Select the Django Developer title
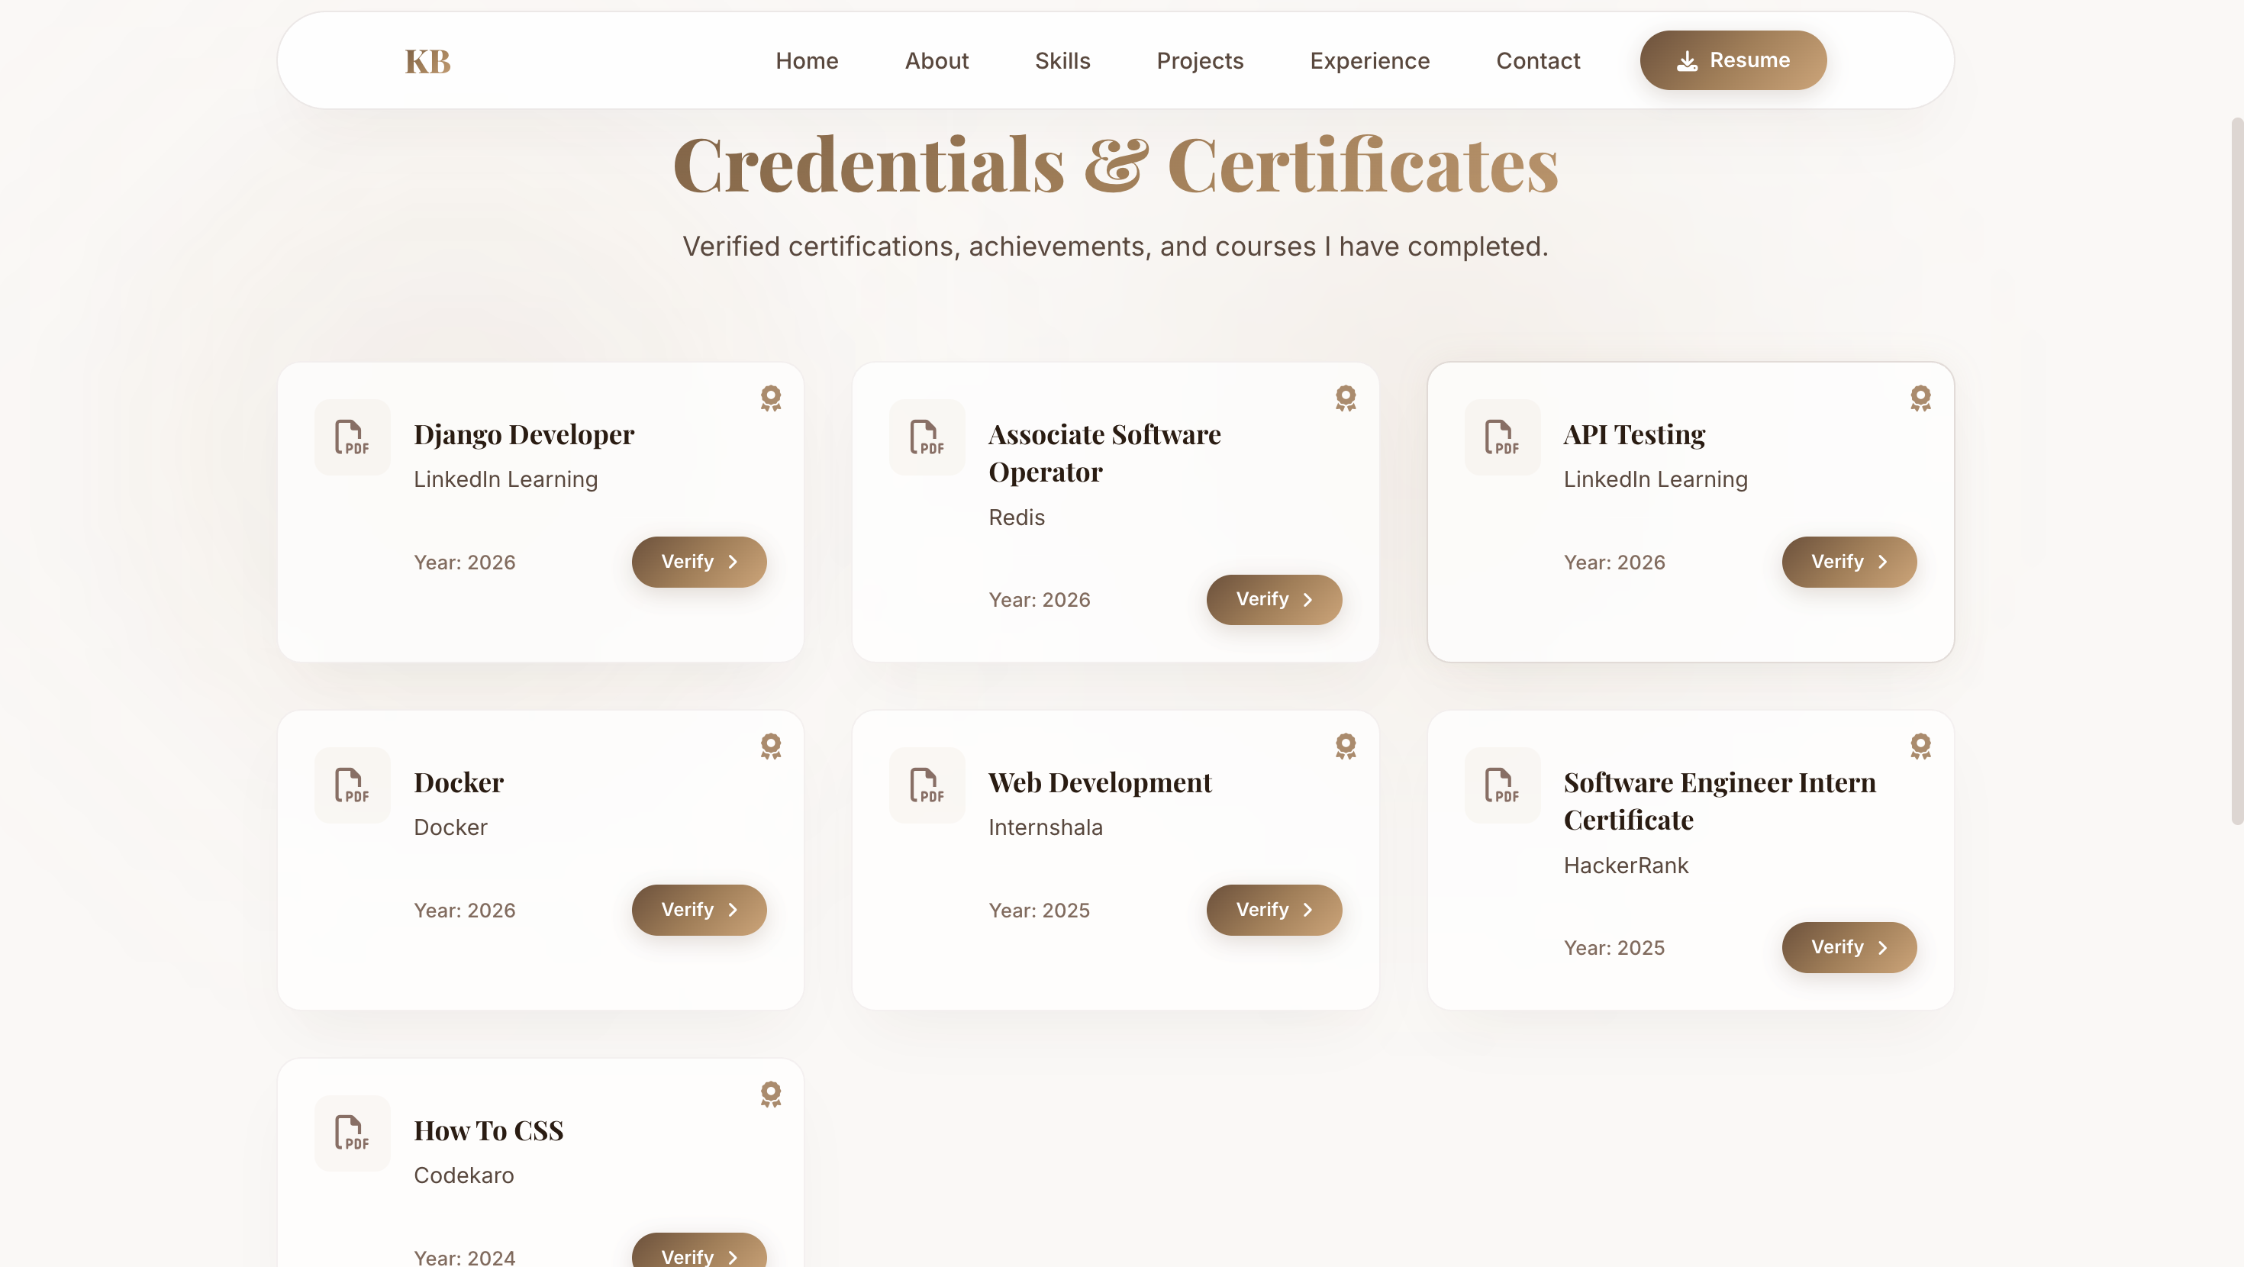The height and width of the screenshot is (1267, 2244). pos(524,434)
